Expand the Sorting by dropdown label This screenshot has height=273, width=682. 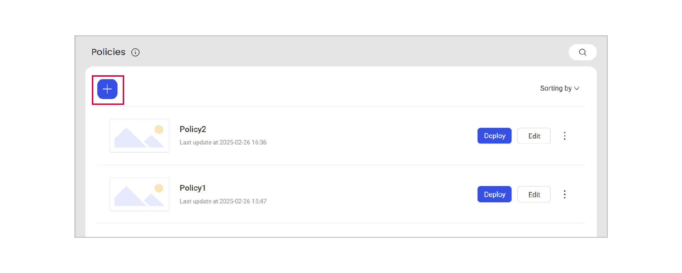coord(556,88)
